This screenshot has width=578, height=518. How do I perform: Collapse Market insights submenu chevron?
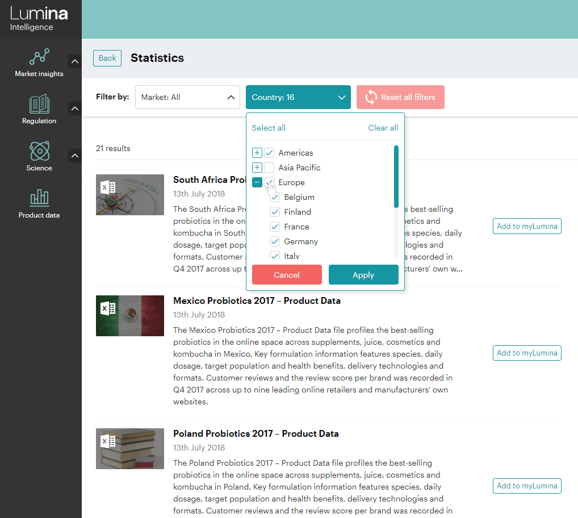coord(75,61)
